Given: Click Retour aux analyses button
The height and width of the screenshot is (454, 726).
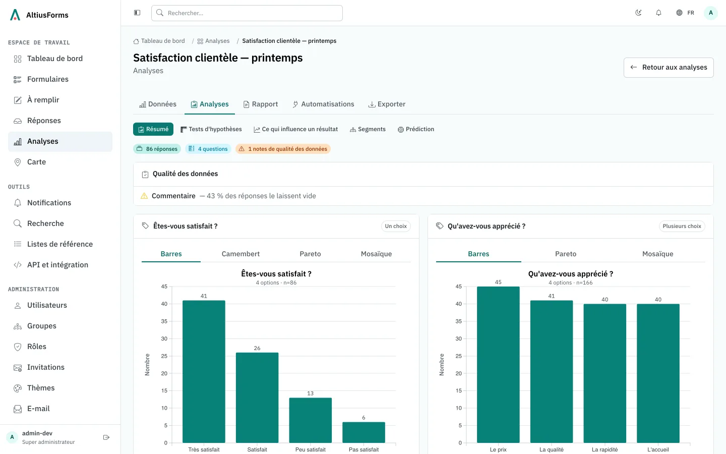Looking at the screenshot, I should (669, 67).
